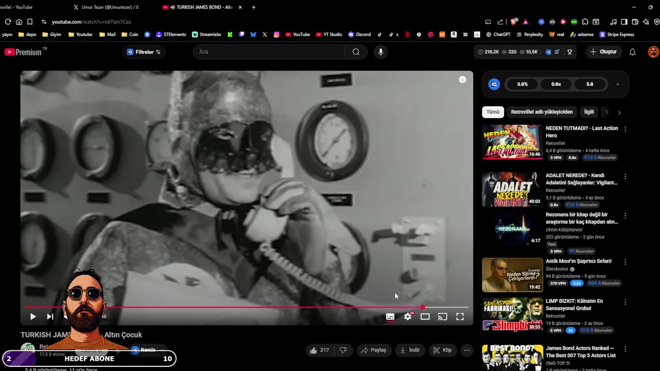Image resolution: width=660 pixels, height=371 pixels.
Task: Play the video with the play button
Action: point(33,316)
